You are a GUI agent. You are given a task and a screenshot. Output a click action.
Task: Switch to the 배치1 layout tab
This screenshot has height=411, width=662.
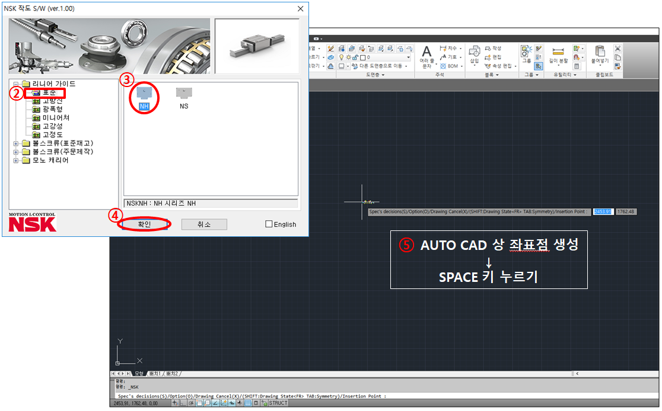click(154, 374)
